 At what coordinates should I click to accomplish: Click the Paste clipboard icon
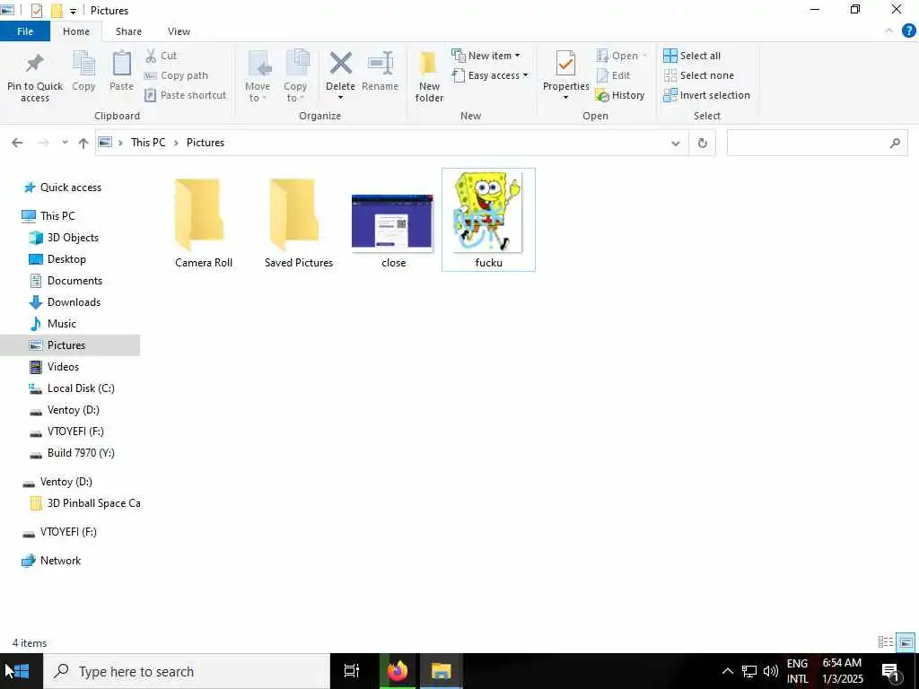coord(121,64)
